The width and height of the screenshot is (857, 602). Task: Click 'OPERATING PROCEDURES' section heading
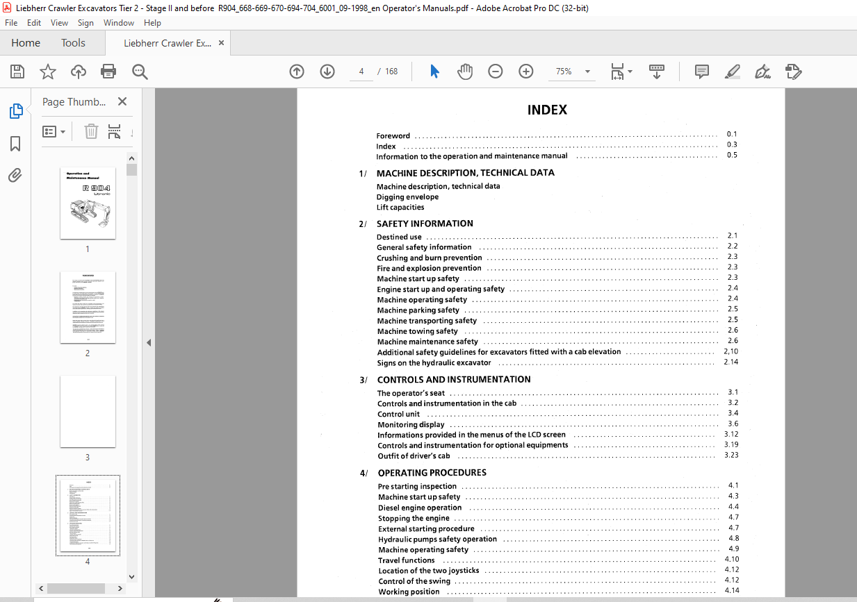[x=432, y=473]
